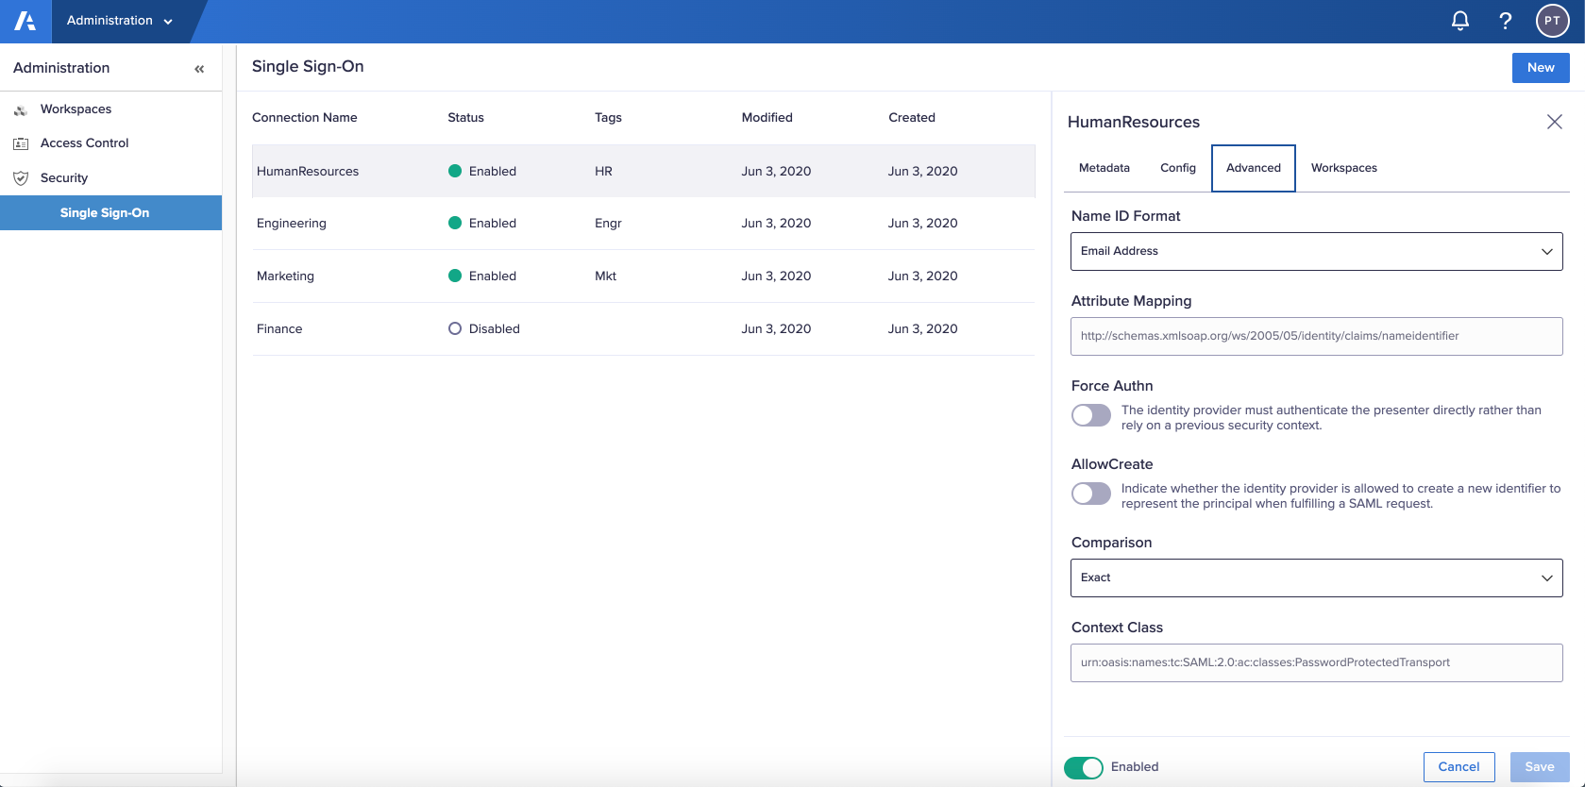Screen dimensions: 1585x787
Task: Click the Finance row Disabled text
Action: [495, 328]
